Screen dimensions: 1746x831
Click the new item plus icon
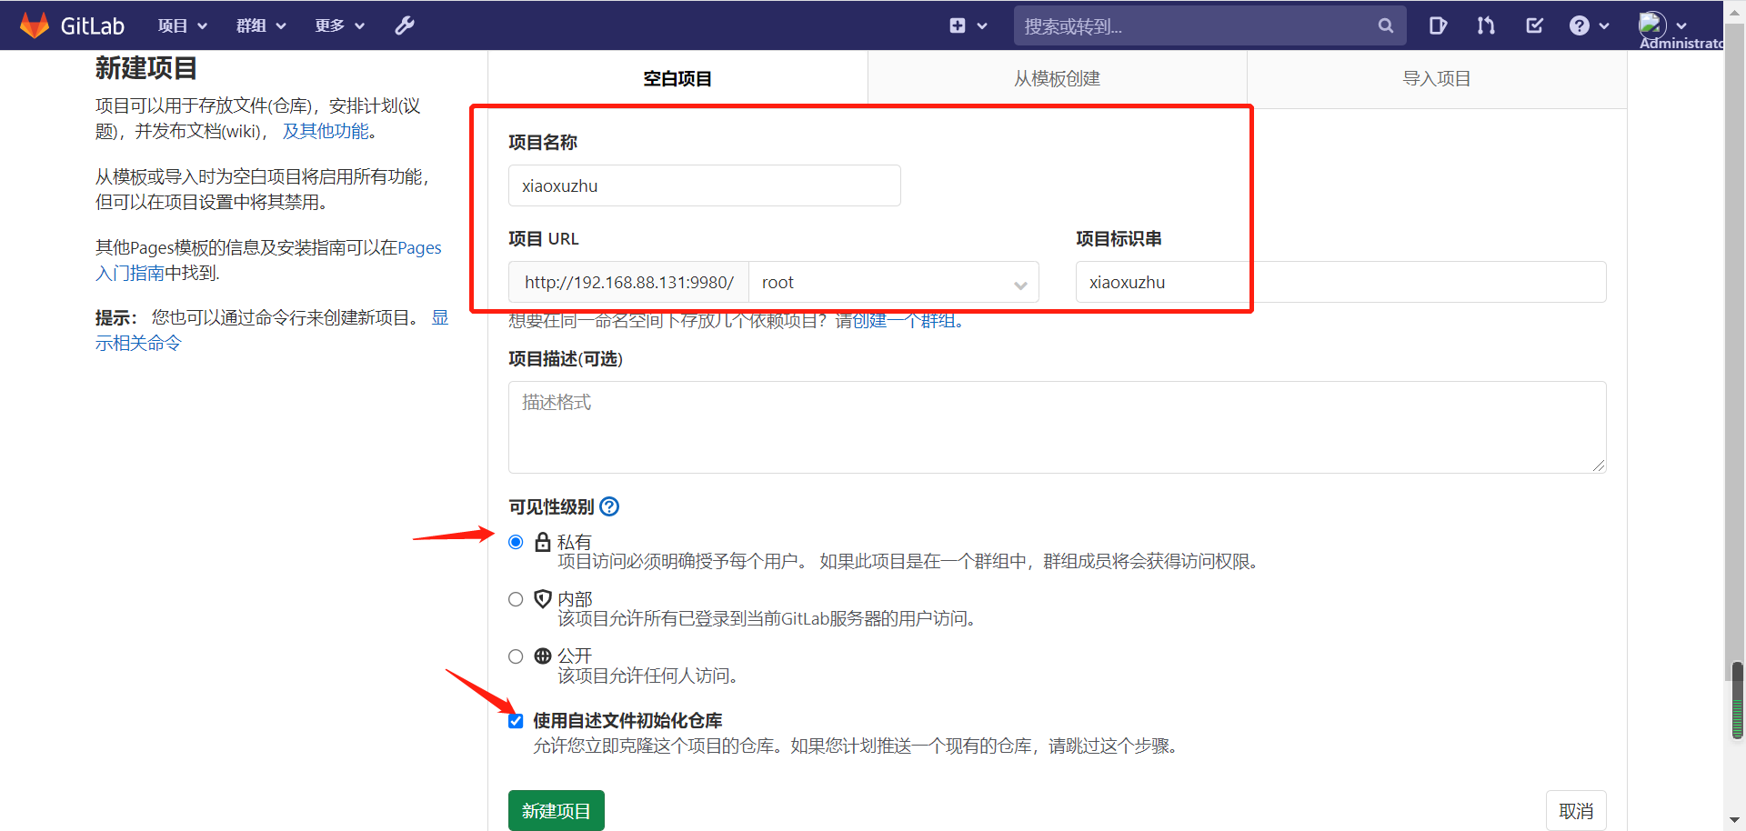point(958,25)
